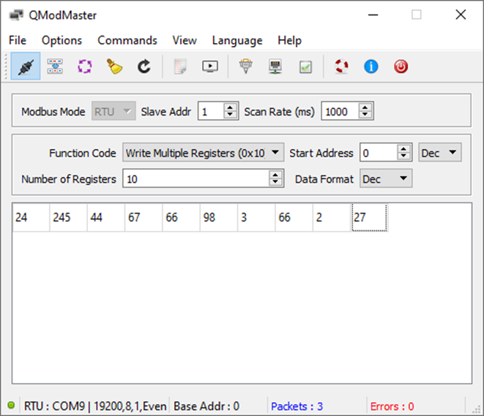Increase Start Address with up arrow
This screenshot has width=484, height=416.
pos(403,148)
